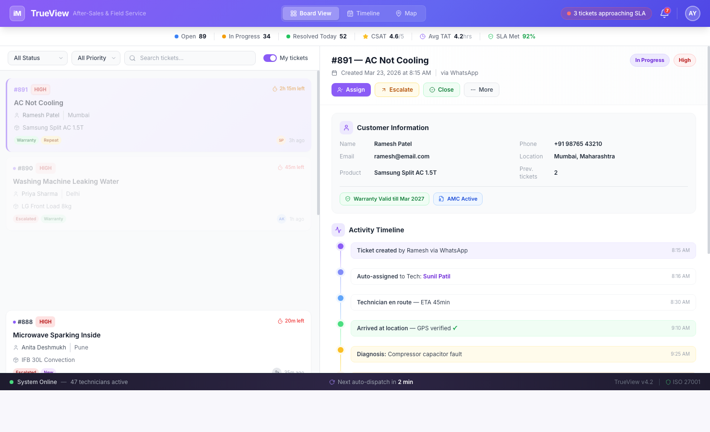Screen dimensions: 710x432
Task: Click the ISO 27001 shield icon
Action: (x=669, y=382)
